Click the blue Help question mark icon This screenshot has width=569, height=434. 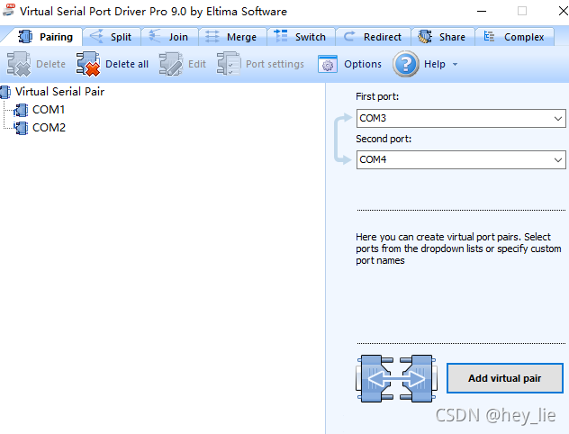(x=406, y=64)
